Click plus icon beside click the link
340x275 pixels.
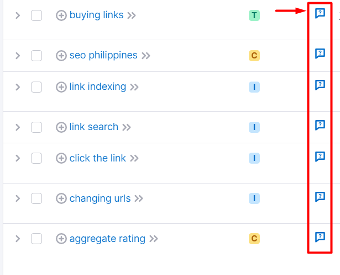pos(61,159)
